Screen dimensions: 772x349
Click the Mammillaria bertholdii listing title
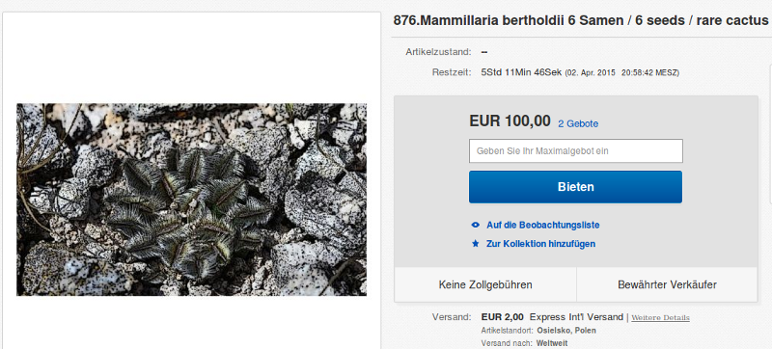(581, 20)
